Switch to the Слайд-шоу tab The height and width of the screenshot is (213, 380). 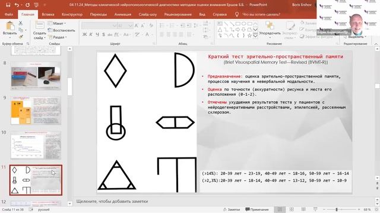148,14
